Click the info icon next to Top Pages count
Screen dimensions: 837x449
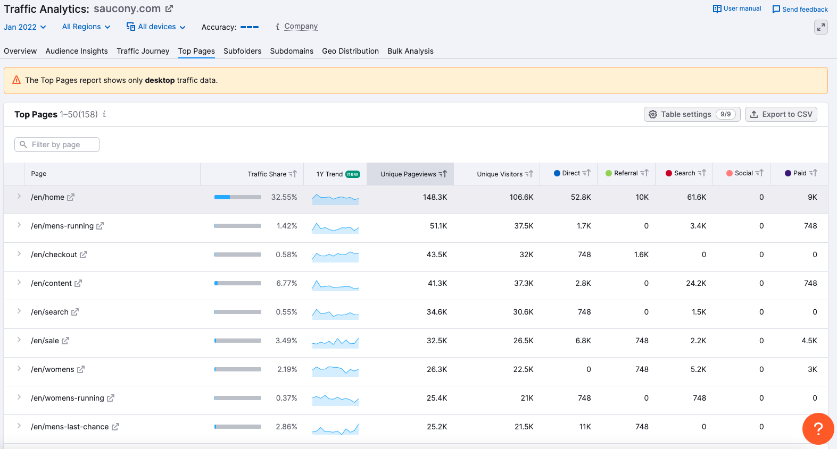point(104,114)
